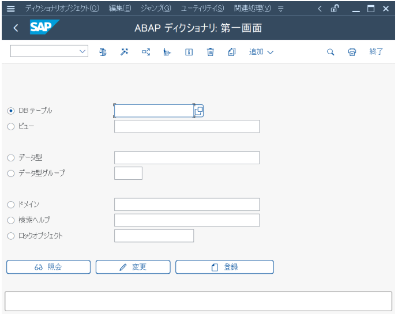Open the 関連処理(V) menu

252,9
